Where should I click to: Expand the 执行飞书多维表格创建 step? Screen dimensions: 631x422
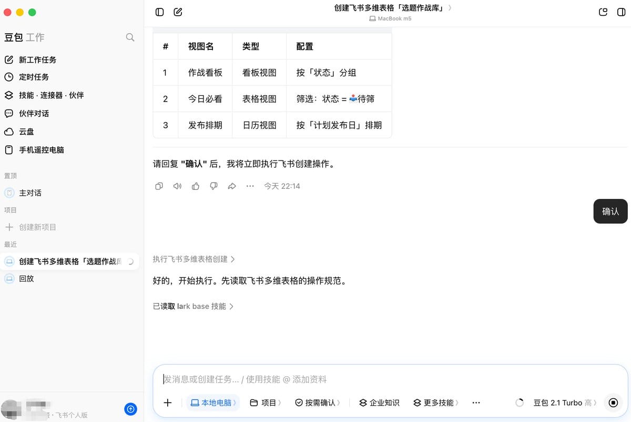(x=194, y=259)
